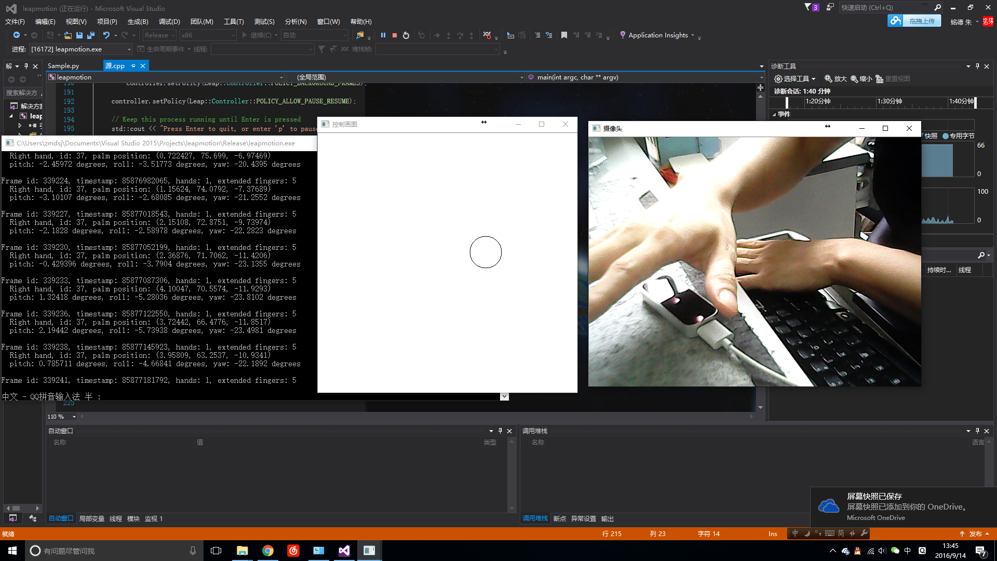Click the feedback icon beside quick launch
This screenshot has height=561, width=997.
(830, 7)
